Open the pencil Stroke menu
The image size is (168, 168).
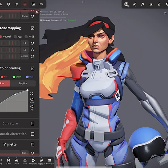(x=134, y=4)
